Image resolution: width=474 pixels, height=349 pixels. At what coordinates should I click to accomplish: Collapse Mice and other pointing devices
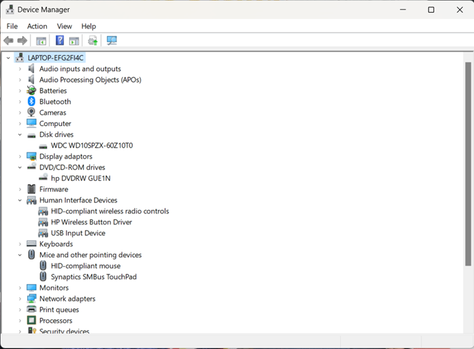point(20,255)
